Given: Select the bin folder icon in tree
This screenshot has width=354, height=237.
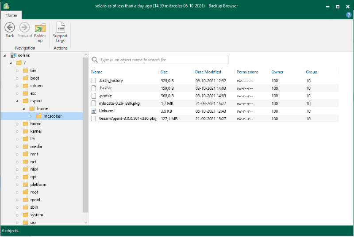Looking at the screenshot, I should pyautogui.click(x=26, y=70).
